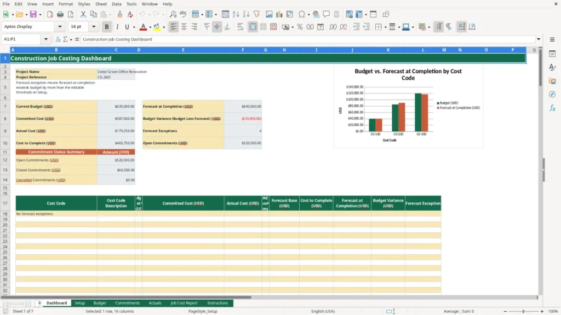
Task: Click the Decrease Indent icon
Action: tap(367, 27)
